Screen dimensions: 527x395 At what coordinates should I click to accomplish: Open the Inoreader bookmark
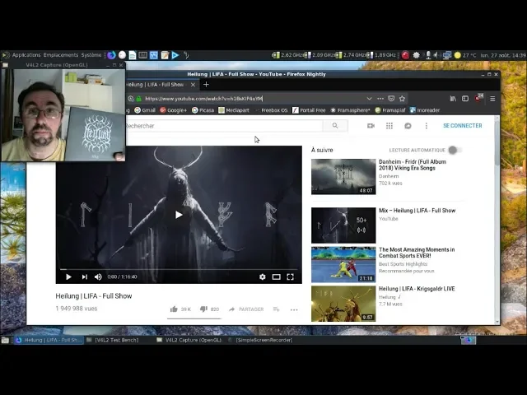pyautogui.click(x=425, y=110)
